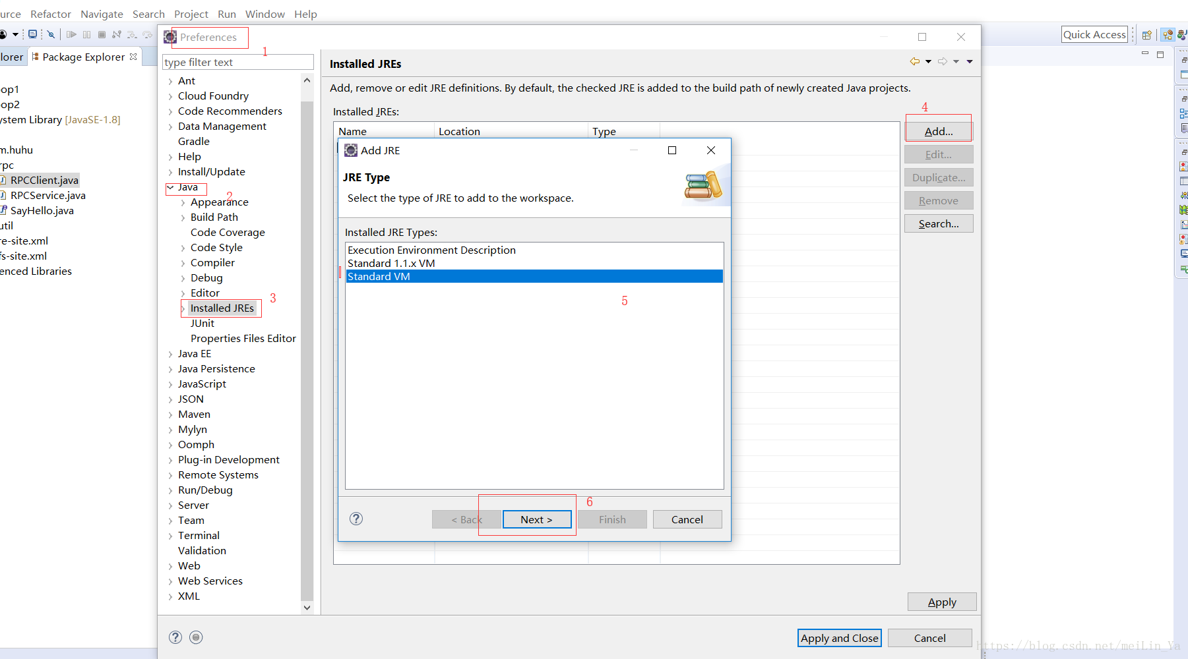The height and width of the screenshot is (659, 1188).
Task: Click Next > in Add JRE dialog
Action: tap(537, 519)
